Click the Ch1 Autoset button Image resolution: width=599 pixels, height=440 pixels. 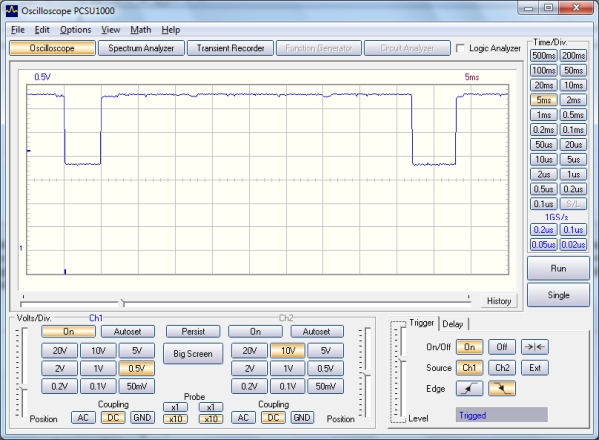pyautogui.click(x=129, y=331)
